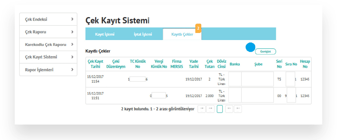Expand chevron next to Çek Endeksi

72,19
